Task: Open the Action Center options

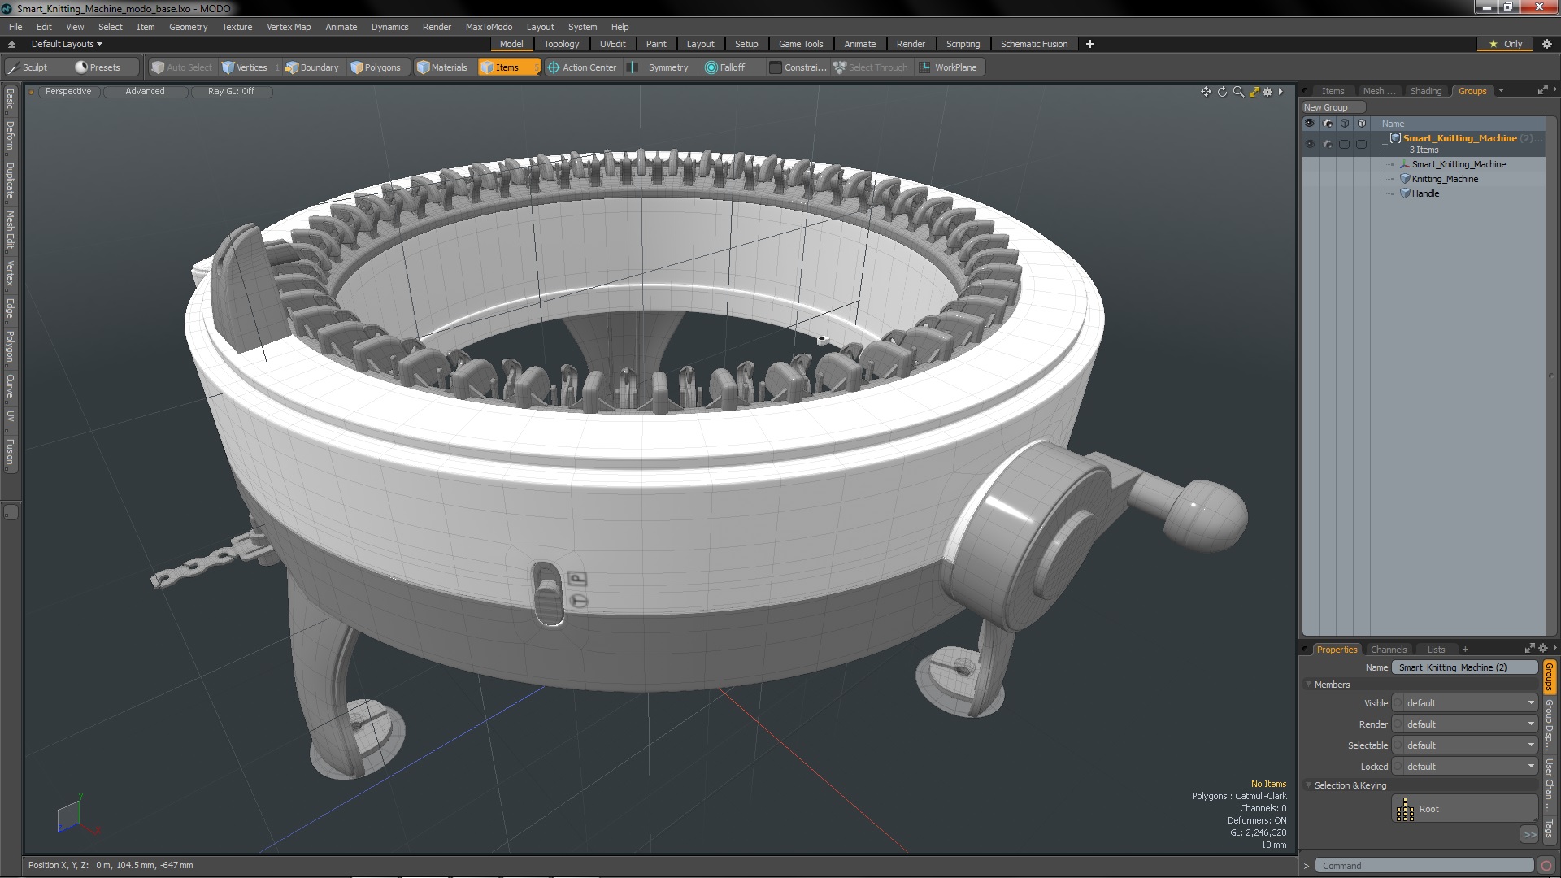Action: [x=583, y=67]
